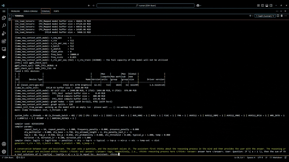Open the Manage gear settings icon
This screenshot has width=289, height=162.
4,152
